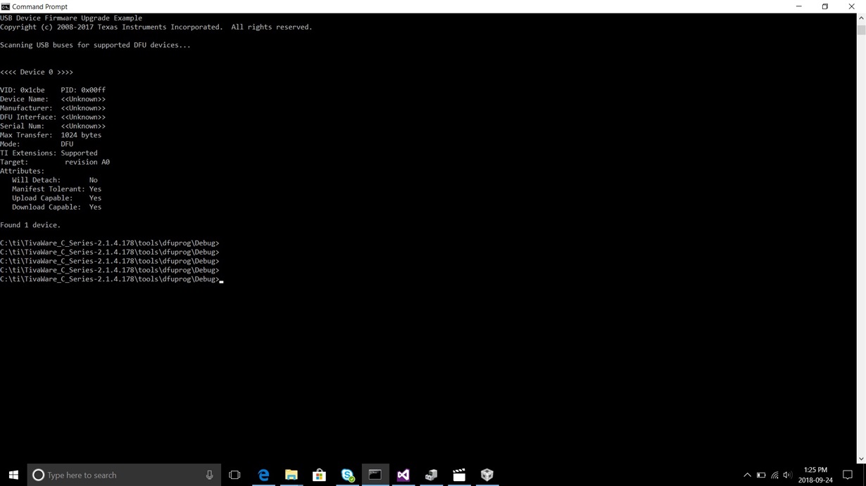866x486 pixels.
Task: Click the 'PID: 0x00ff' value
Action: click(x=83, y=90)
